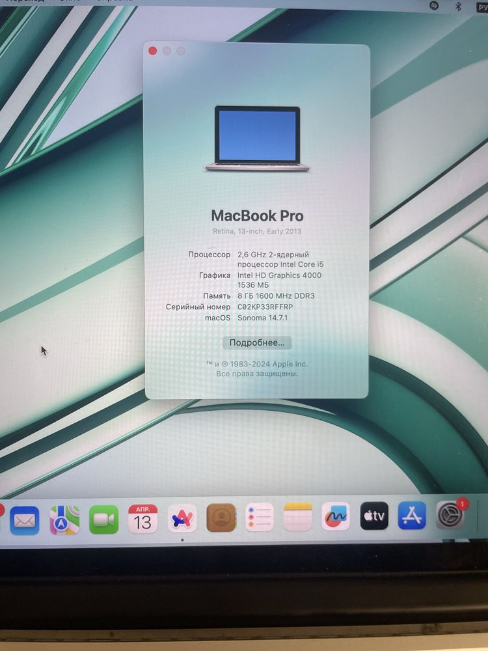The width and height of the screenshot is (488, 651).
Task: Click the Shazam menu bar icon
Action: pyautogui.click(x=434, y=5)
